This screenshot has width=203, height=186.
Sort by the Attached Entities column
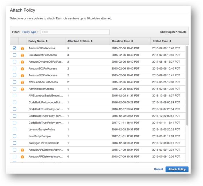[x=80, y=41]
